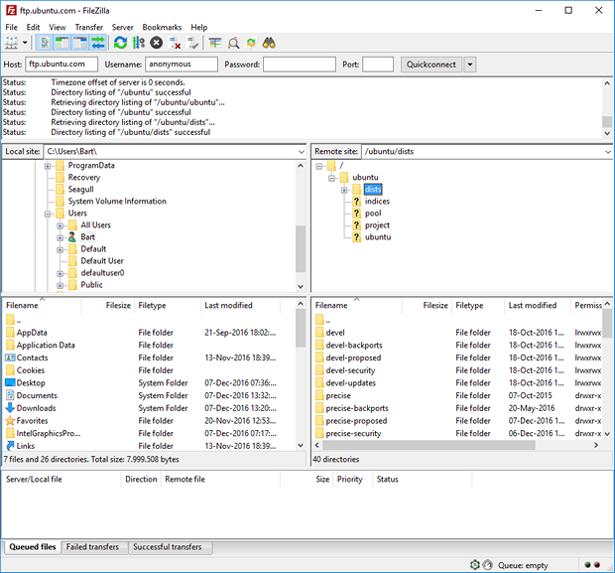Select the Favorites folder in local list
Image resolution: width=615 pixels, height=573 pixels.
(32, 421)
